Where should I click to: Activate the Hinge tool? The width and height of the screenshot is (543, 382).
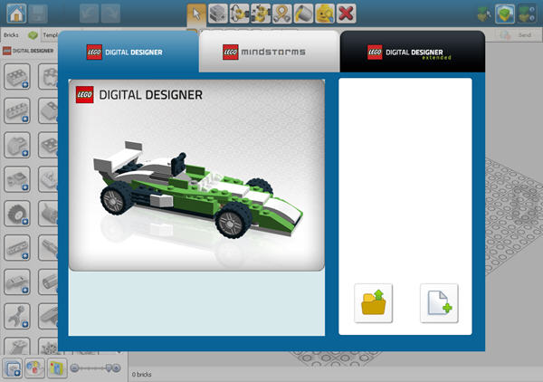click(x=240, y=13)
